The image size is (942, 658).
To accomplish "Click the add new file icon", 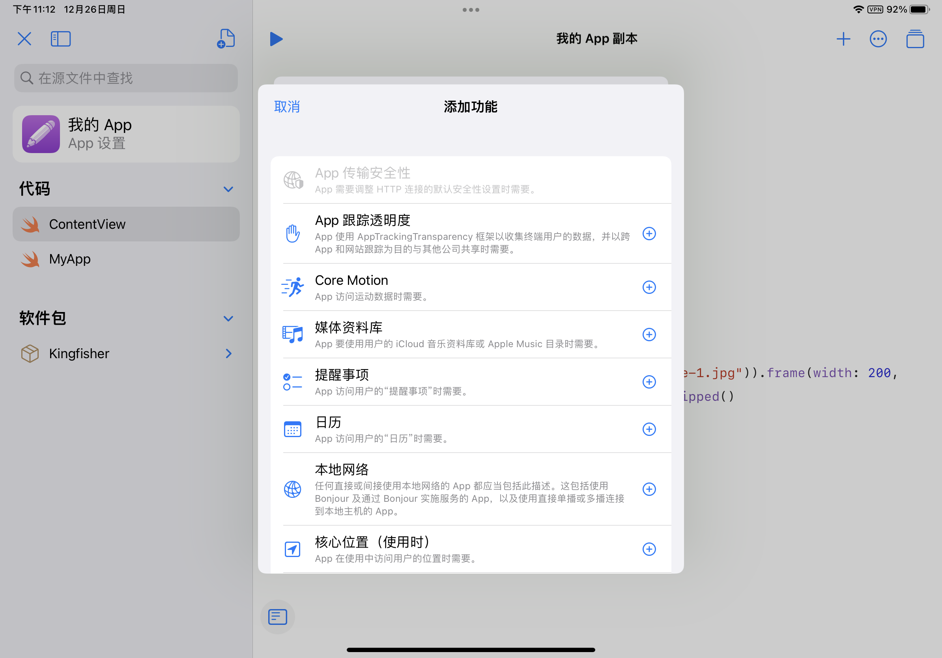I will (226, 39).
